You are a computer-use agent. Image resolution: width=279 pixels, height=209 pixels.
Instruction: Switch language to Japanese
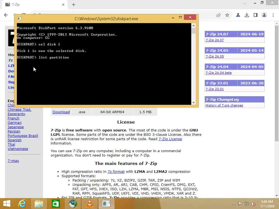(16, 127)
